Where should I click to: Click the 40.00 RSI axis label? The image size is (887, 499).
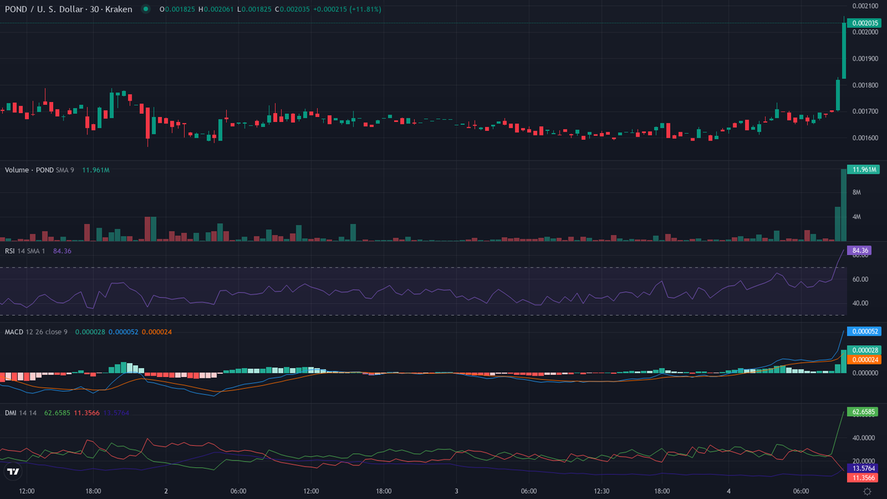pyautogui.click(x=860, y=303)
